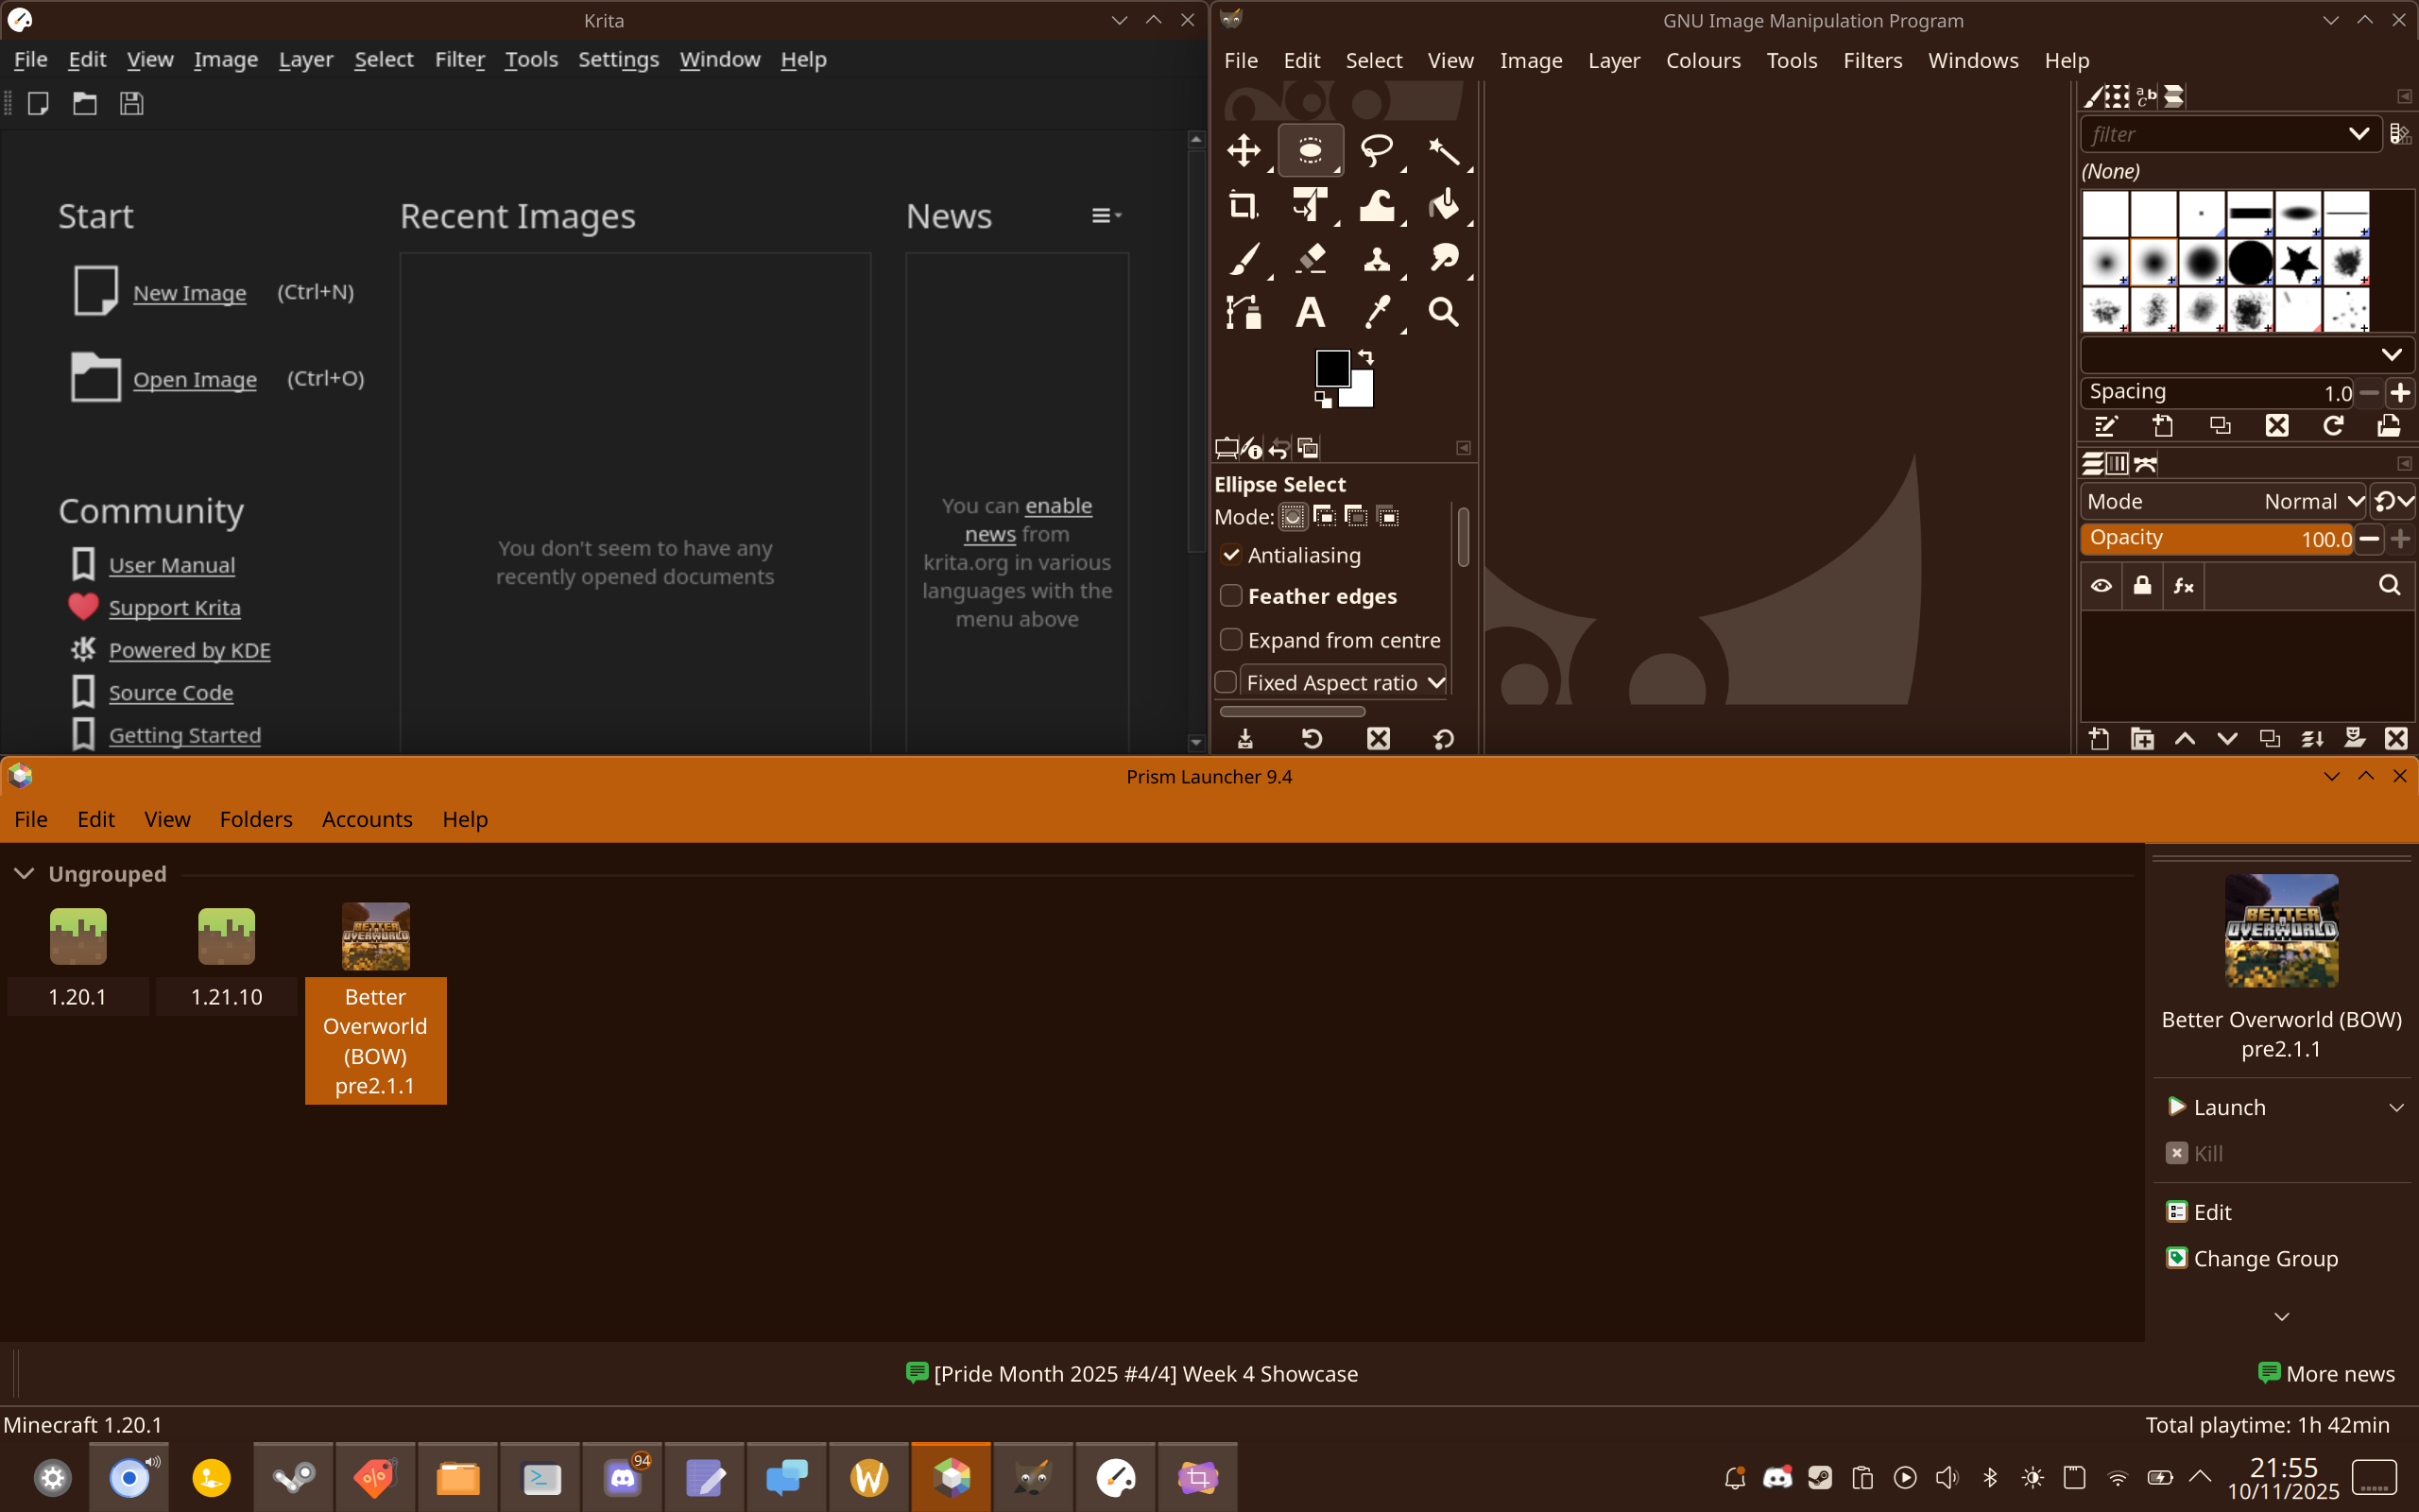Collapse the Ungrouped instances group
The height and width of the screenshot is (1512, 2419).
(24, 874)
